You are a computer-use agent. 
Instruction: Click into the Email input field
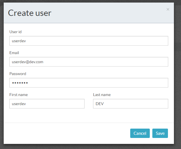pyautogui.click(x=89, y=62)
